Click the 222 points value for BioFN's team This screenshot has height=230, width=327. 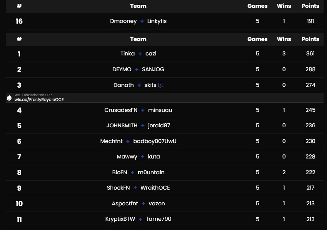click(310, 172)
